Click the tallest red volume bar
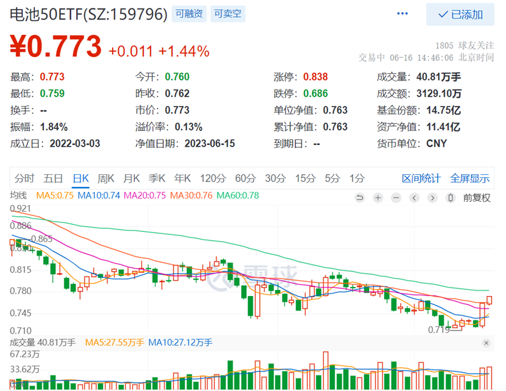The image size is (506, 391). coord(325,370)
